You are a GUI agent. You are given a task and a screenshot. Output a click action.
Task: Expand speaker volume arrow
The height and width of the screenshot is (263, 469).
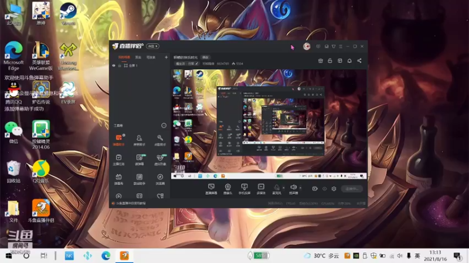(x=300, y=188)
